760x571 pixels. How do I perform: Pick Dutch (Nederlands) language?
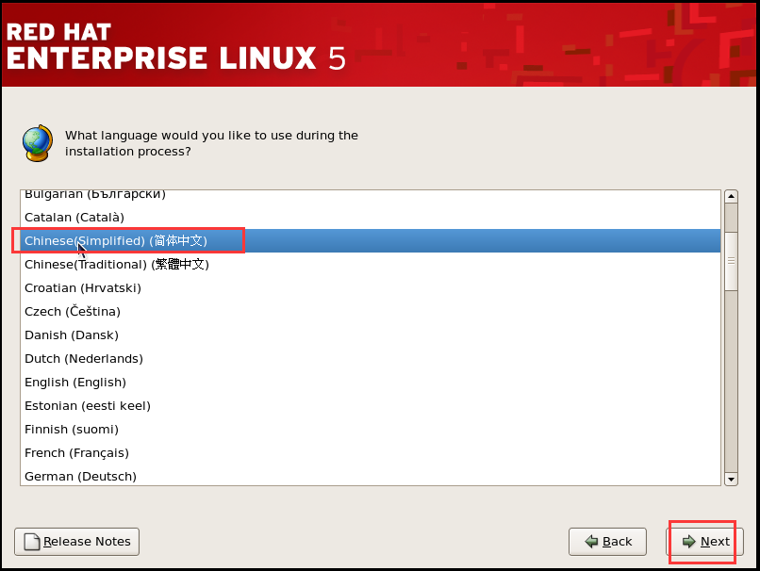tap(371, 358)
